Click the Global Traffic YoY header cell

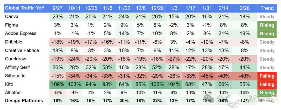tap(25, 8)
